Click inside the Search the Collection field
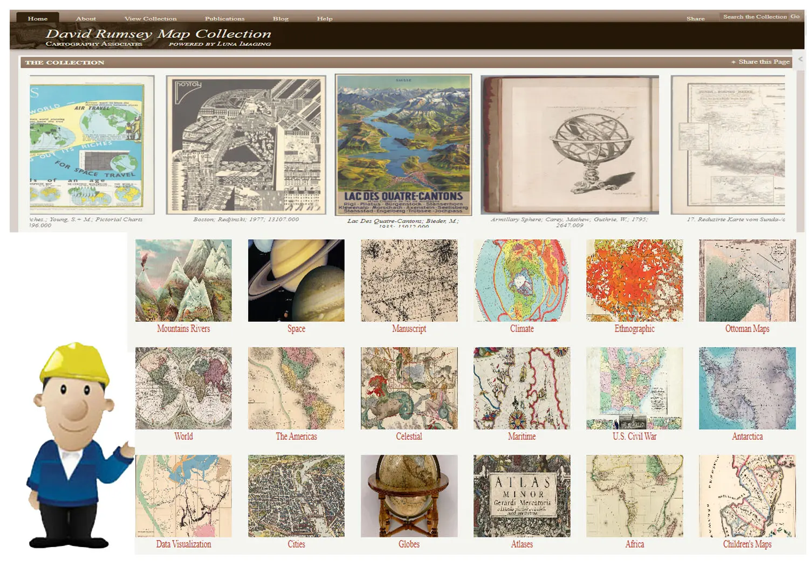809x566 pixels. pos(753,16)
